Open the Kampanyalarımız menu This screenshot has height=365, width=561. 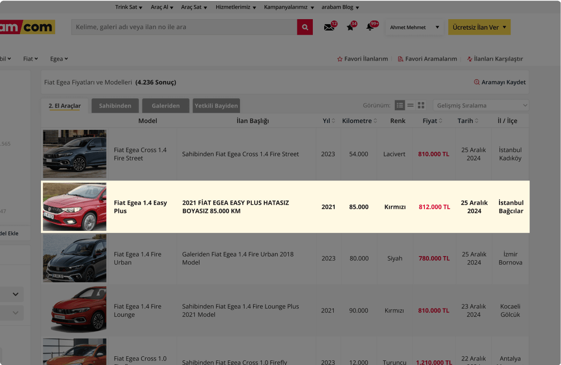pos(289,7)
